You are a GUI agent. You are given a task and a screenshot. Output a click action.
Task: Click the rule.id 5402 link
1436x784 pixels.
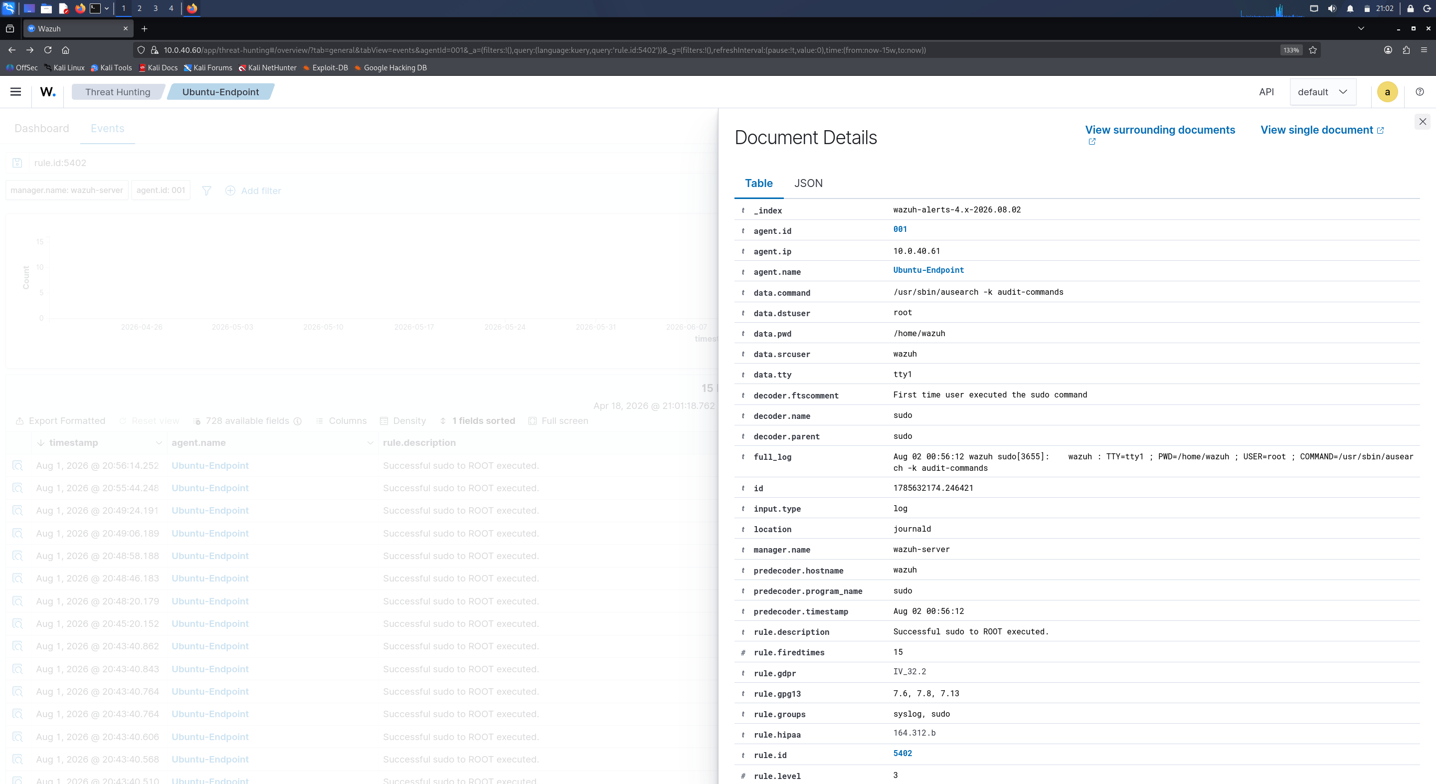tap(902, 754)
